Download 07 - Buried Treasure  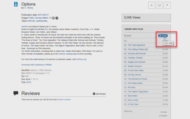coord(133,66)
